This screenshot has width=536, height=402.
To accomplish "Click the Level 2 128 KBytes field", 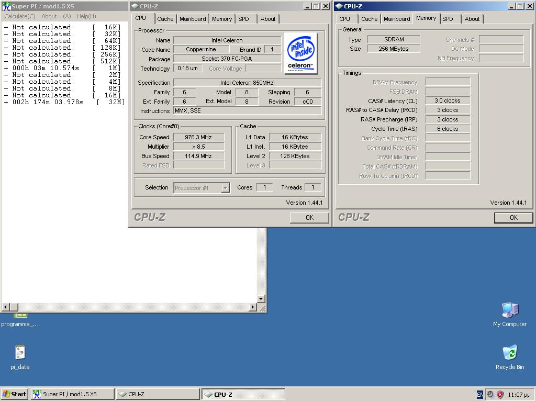I will pos(295,156).
